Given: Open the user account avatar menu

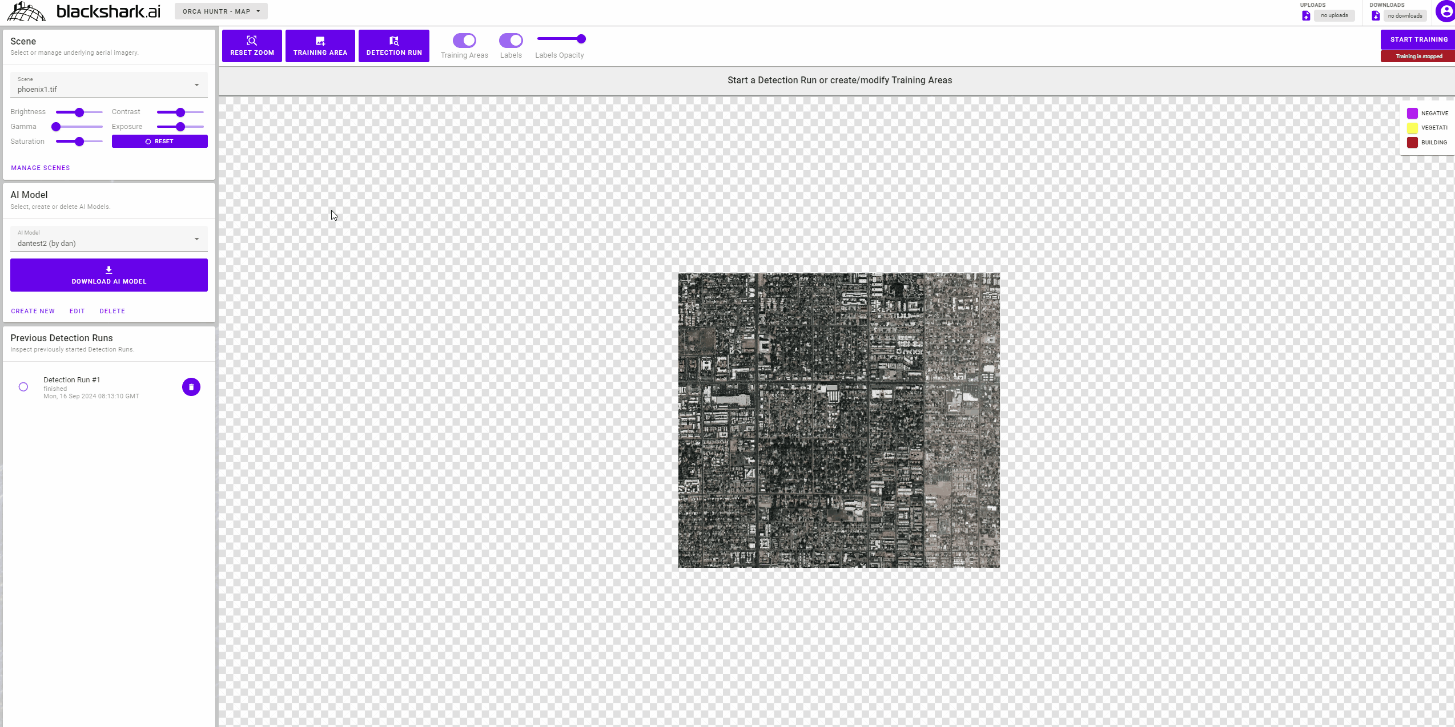Looking at the screenshot, I should pyautogui.click(x=1446, y=11).
